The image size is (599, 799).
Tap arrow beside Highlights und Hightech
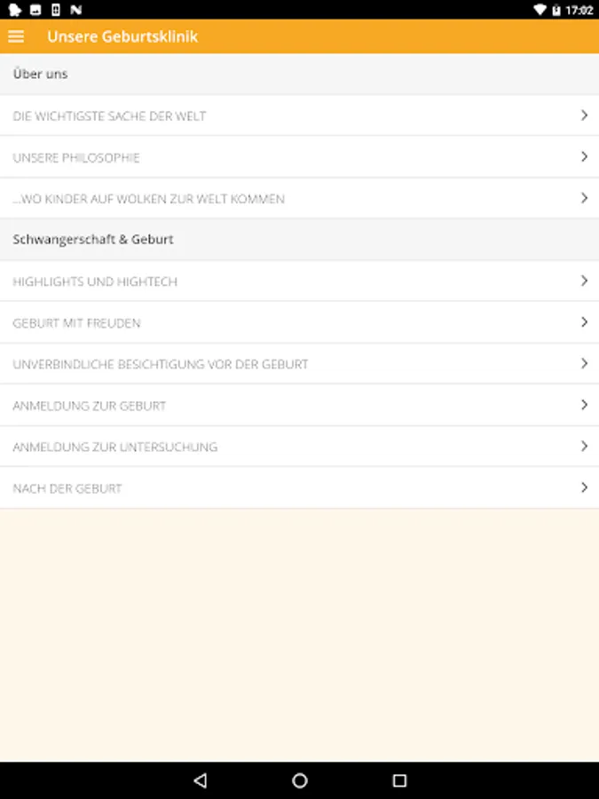[x=584, y=281]
